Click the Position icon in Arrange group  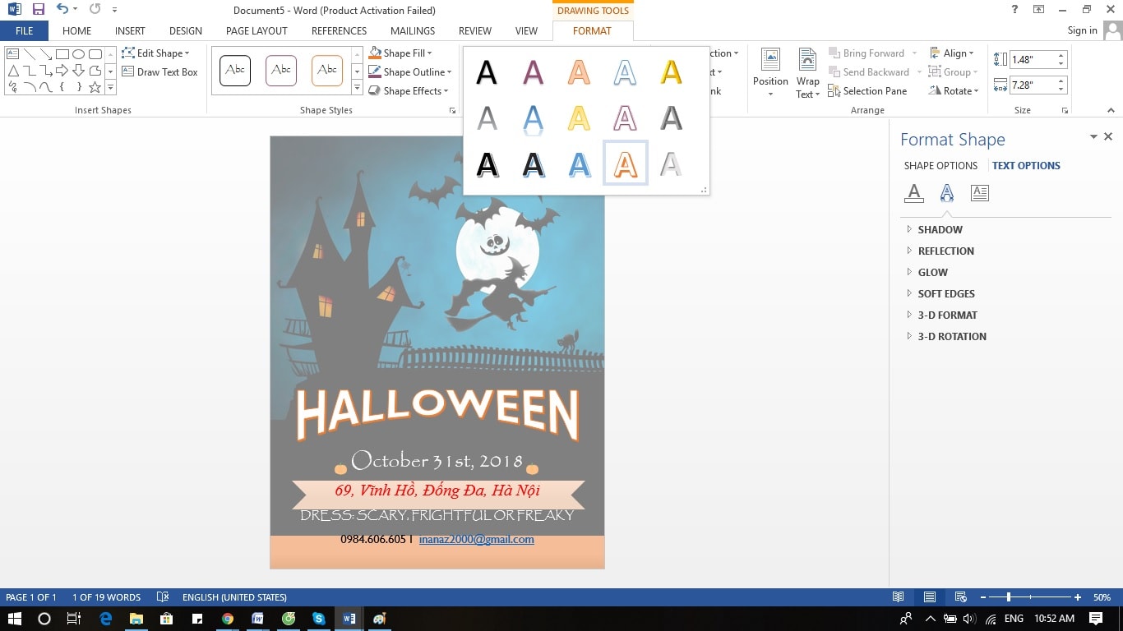click(770, 72)
